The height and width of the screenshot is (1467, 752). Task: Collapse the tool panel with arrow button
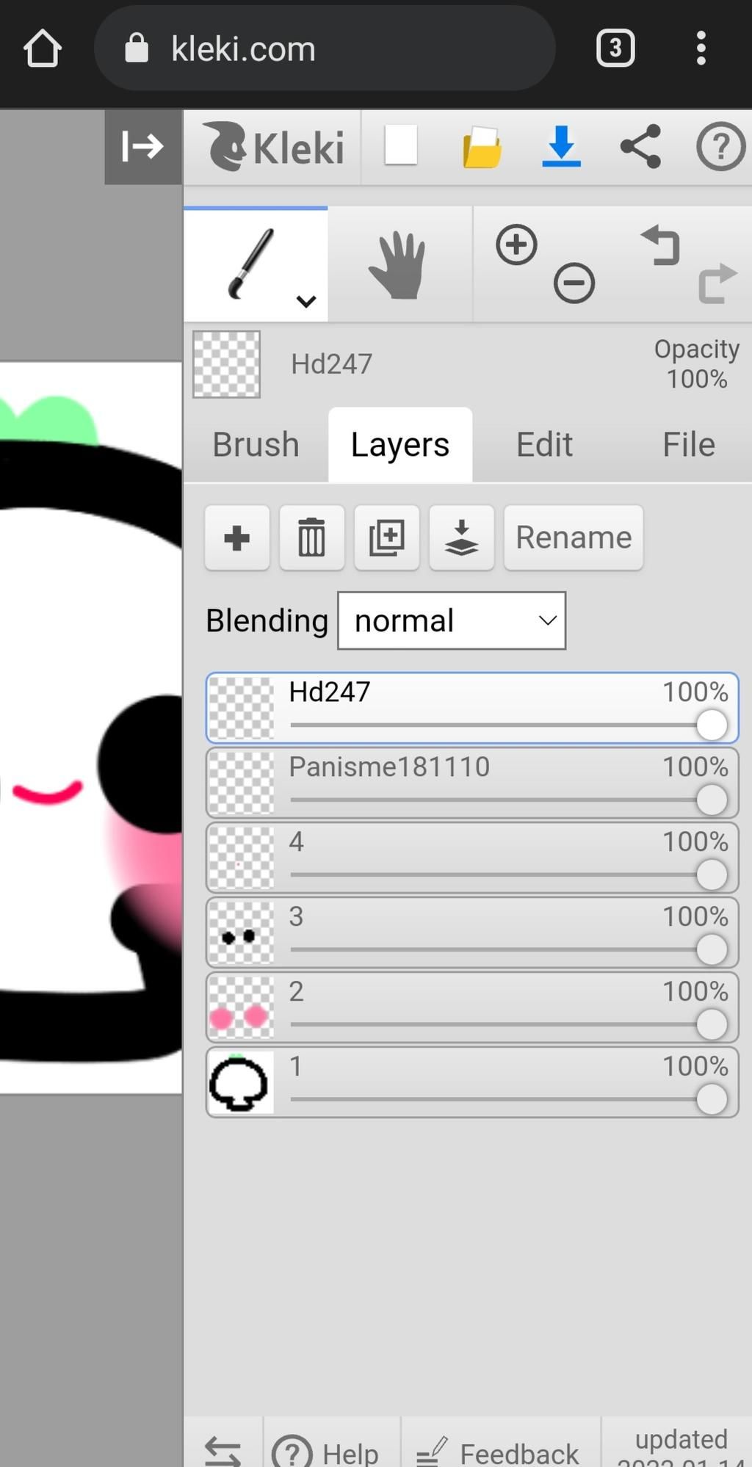pos(142,146)
